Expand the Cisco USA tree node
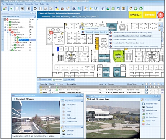 tap(5, 30)
